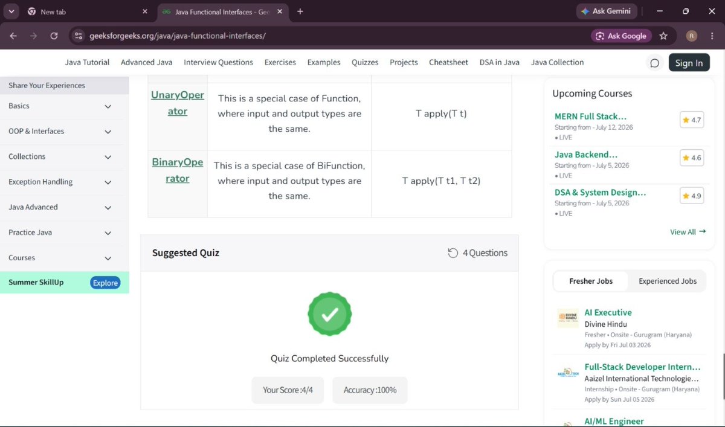Open Advanced Java menu item
The image size is (725, 427).
pyautogui.click(x=147, y=62)
